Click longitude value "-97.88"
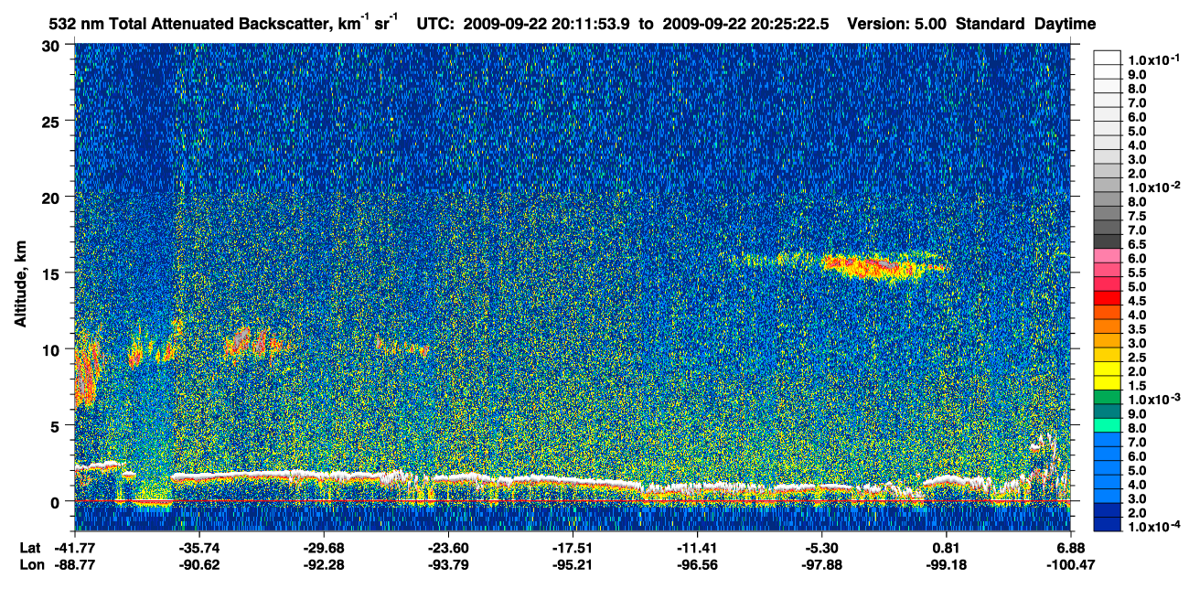The height and width of the screenshot is (610, 1189). [x=822, y=564]
